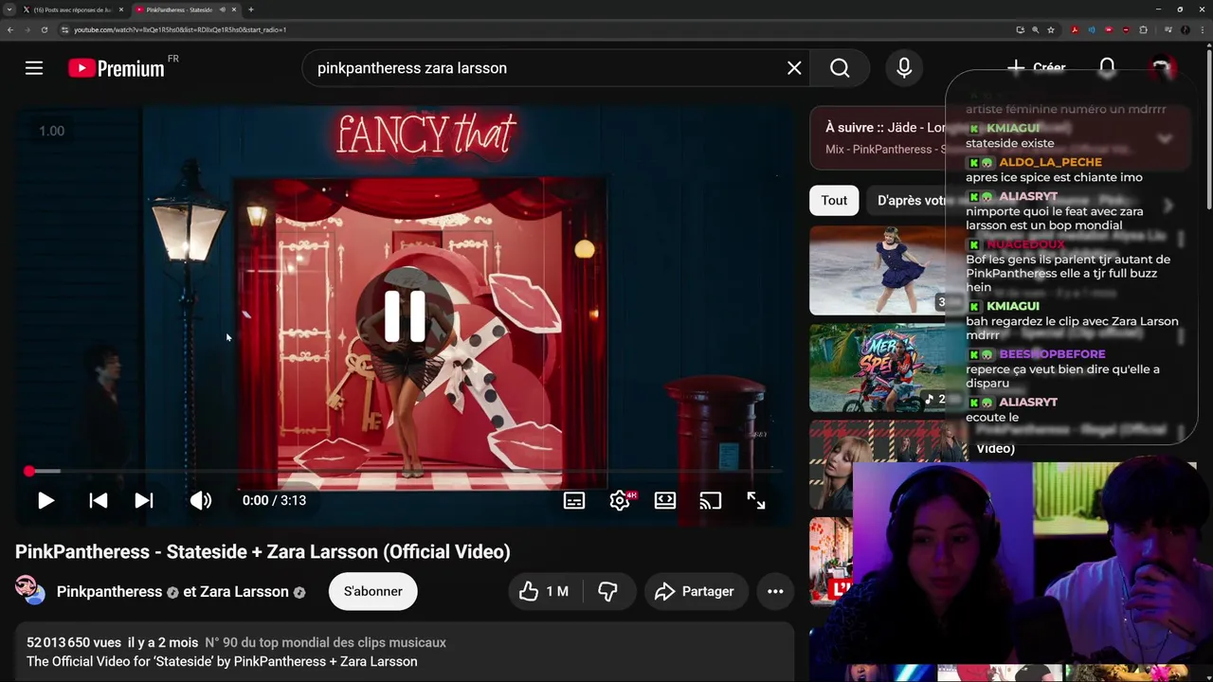Screen dimensions: 1213x682
Task: Click the install/cast icon in address bar
Action: 1020,29
